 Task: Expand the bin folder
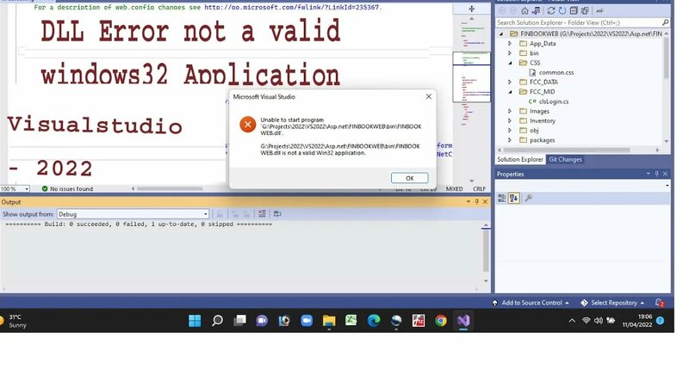pyautogui.click(x=510, y=53)
